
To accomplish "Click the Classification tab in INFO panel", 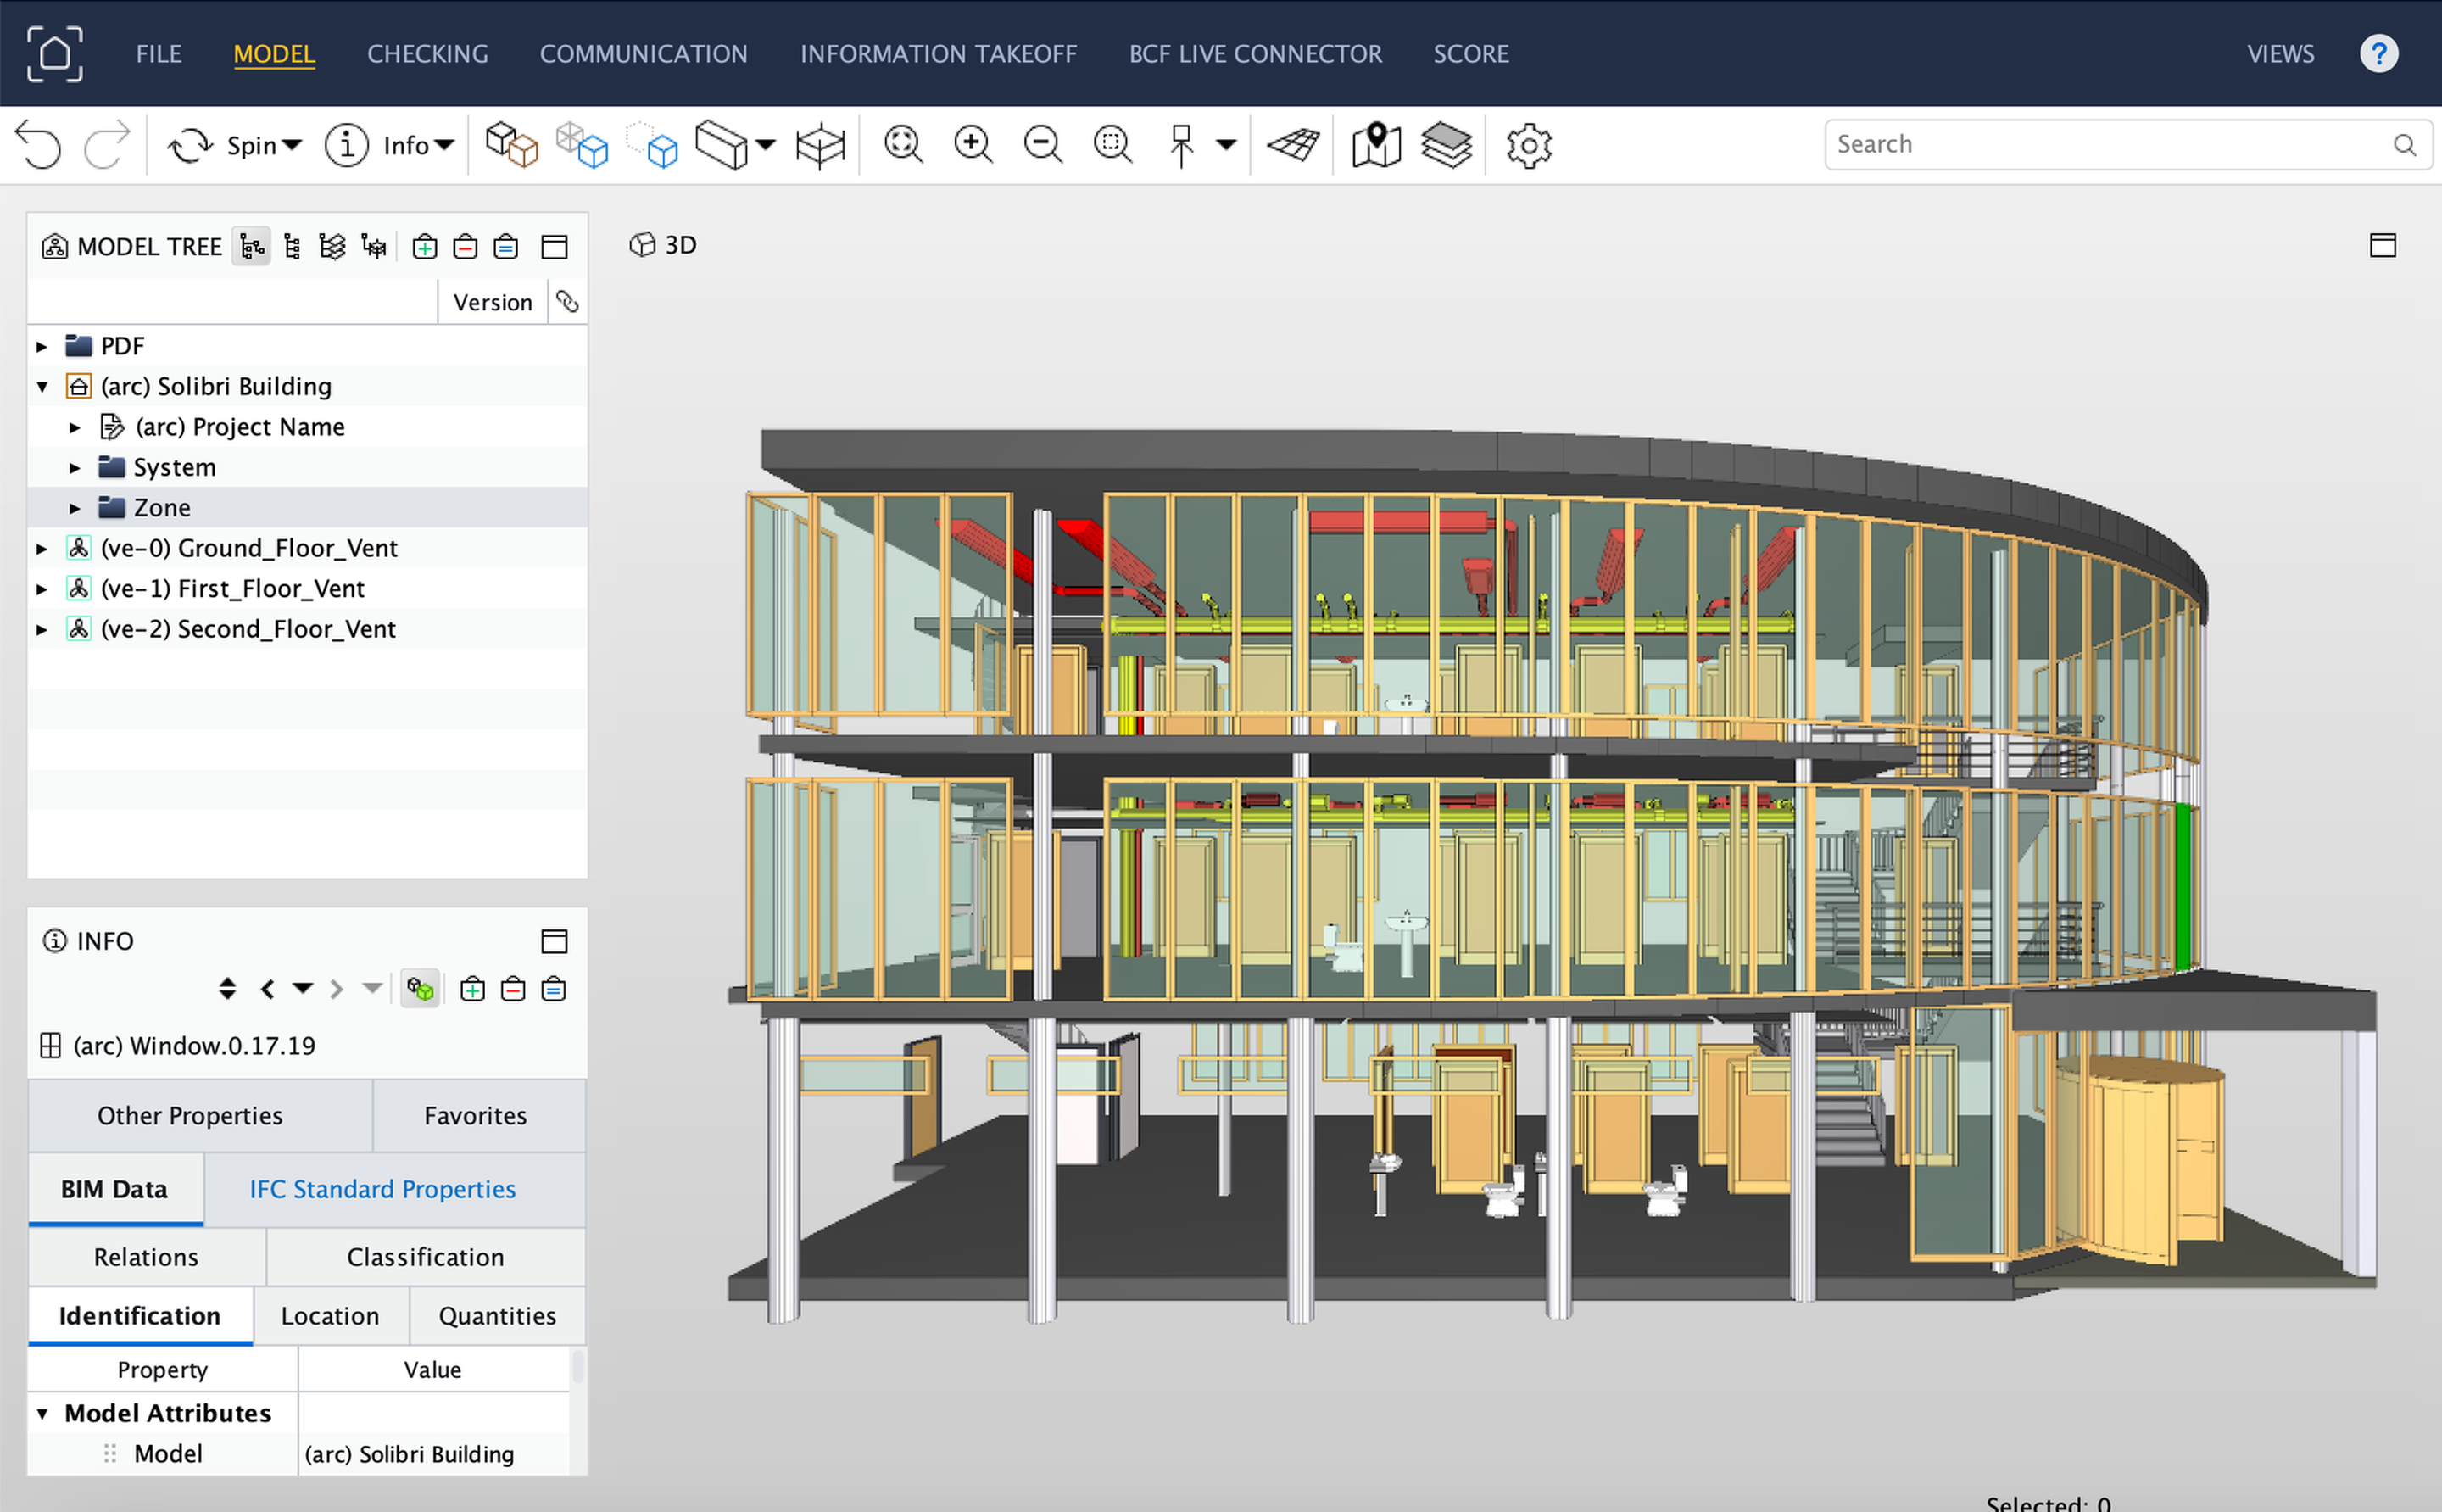I will click(424, 1254).
